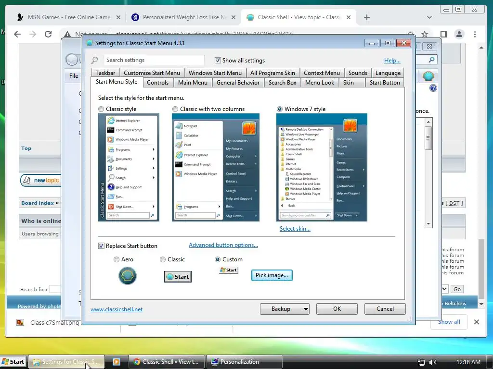Click the Aero shell start button image
Viewport: 493px width, 369px height.
(x=127, y=276)
